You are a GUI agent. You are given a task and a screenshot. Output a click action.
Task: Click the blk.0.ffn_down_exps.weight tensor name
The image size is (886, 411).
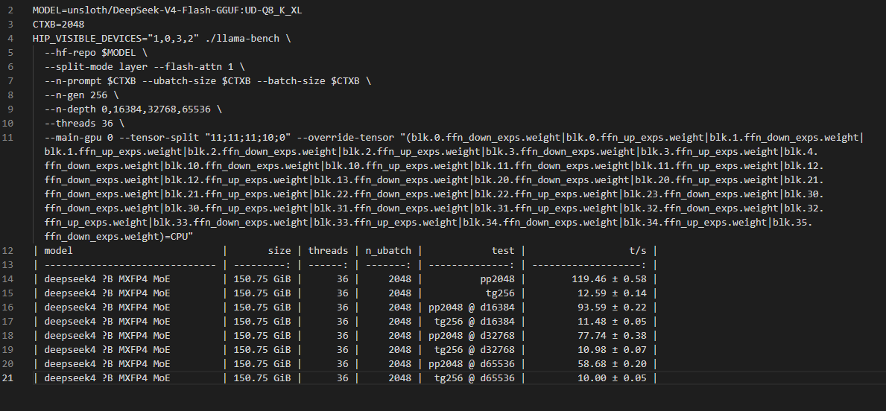(x=485, y=137)
